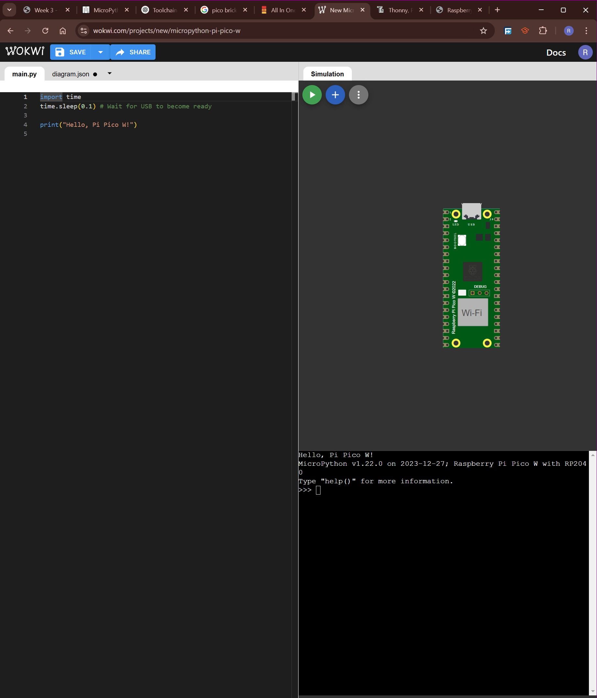Close the 'pico brick' browser tab
This screenshot has height=698, width=597.
click(x=245, y=10)
